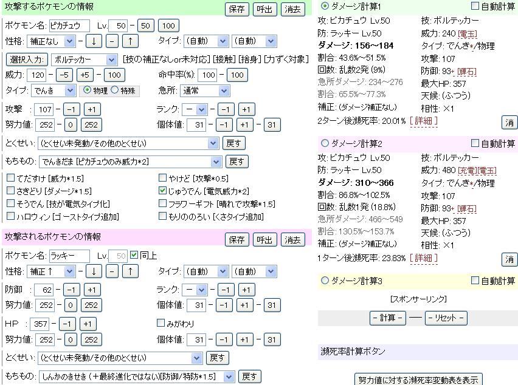
Task: Click attacker nature down arrow button
Action: coord(94,41)
